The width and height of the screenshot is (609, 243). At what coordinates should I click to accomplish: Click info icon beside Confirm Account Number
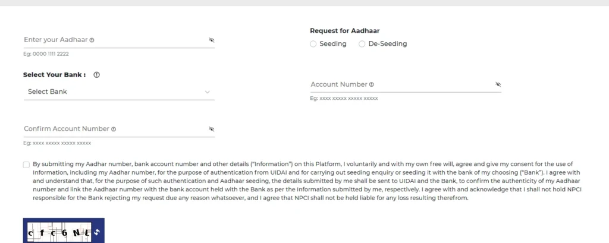point(114,130)
